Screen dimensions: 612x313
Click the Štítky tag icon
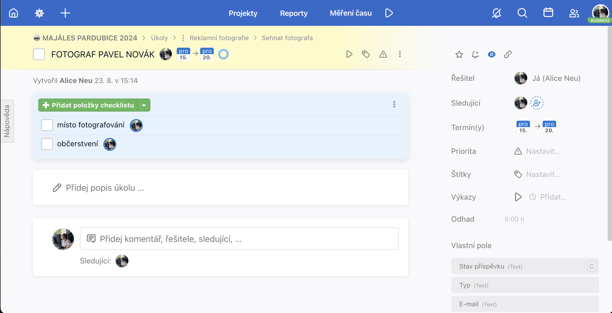coord(518,174)
